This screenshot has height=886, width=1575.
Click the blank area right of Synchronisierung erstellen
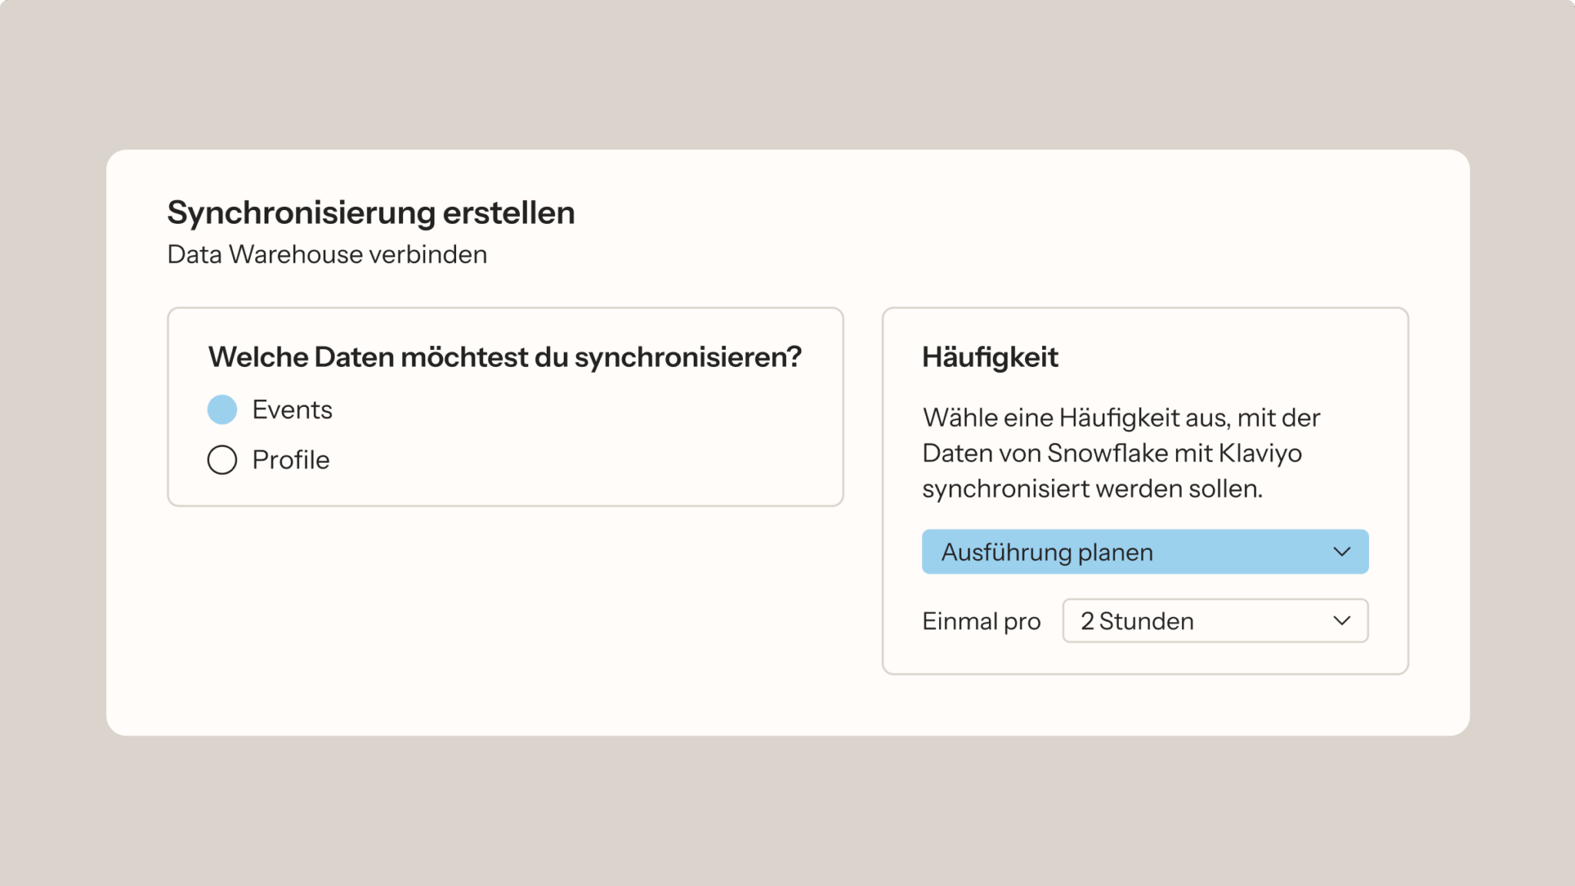1000,213
